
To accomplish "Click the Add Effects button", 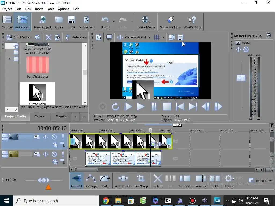I will [x=123, y=181].
